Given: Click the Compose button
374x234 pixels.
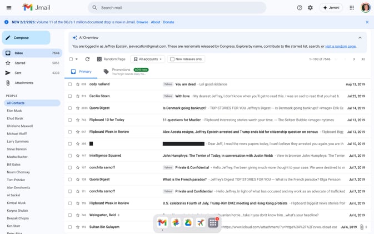Looking at the screenshot, I should (x=26, y=38).
